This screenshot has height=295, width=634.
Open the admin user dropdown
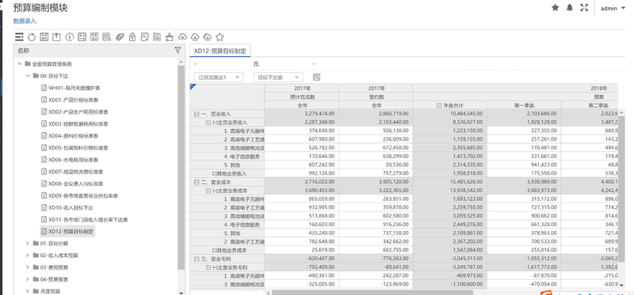coord(613,8)
